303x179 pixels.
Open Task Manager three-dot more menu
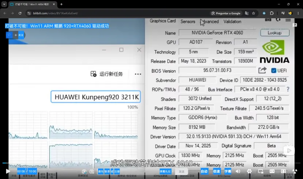(138, 74)
